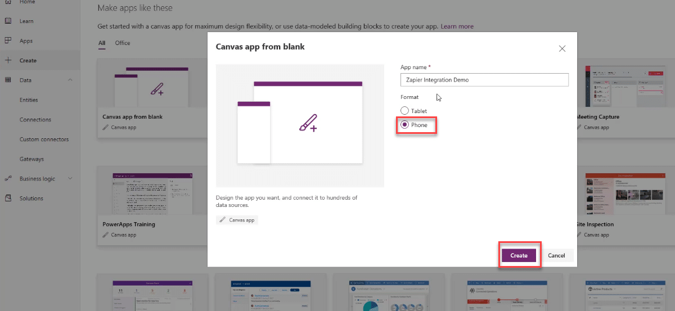Open Entities under Data
The height and width of the screenshot is (311, 675).
click(x=29, y=100)
